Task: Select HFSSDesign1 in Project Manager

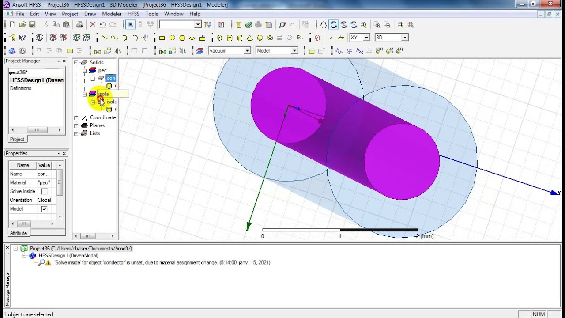Action: 37,80
